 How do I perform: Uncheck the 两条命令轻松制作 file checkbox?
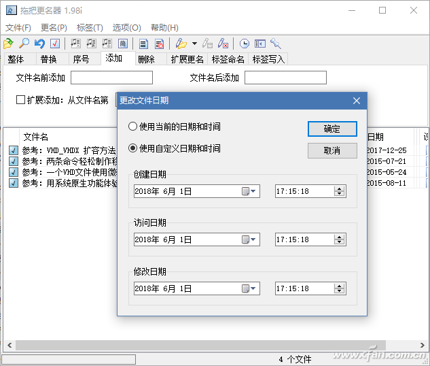[x=14, y=161]
